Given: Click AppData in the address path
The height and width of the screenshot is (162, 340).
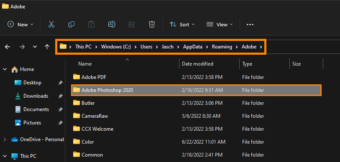Looking at the screenshot, I should pos(192,47).
